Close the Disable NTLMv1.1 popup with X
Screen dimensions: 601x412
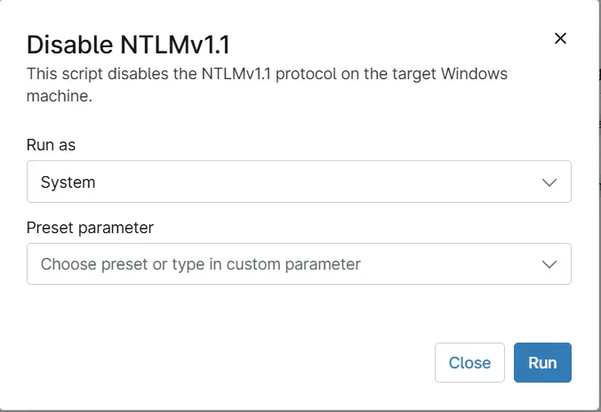tap(560, 38)
